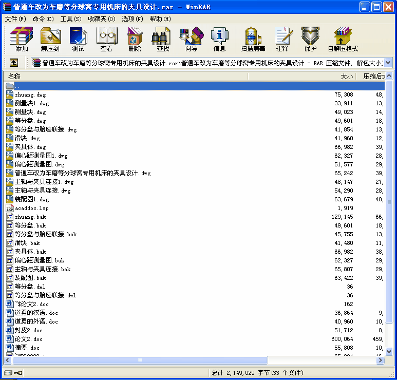Click the Protect (保护) archive icon

[310, 40]
